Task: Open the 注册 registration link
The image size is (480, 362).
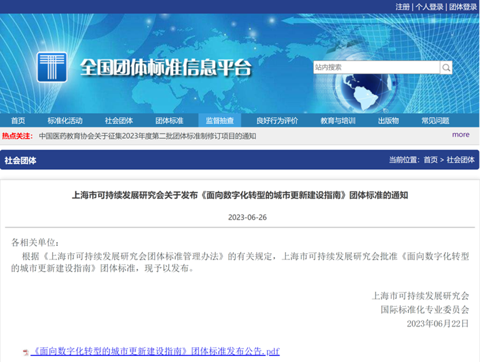Action: [x=402, y=7]
